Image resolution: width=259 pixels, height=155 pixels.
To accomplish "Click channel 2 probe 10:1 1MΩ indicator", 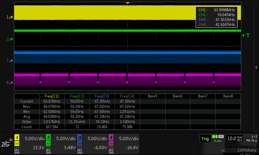I will tap(48, 151).
